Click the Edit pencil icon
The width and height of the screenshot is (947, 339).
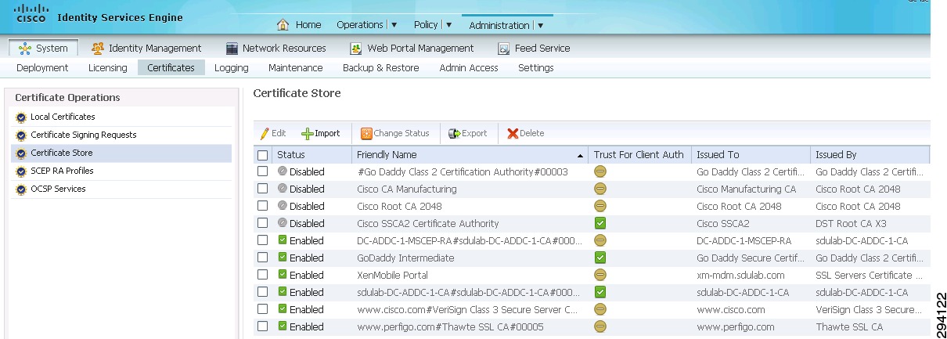(x=265, y=134)
